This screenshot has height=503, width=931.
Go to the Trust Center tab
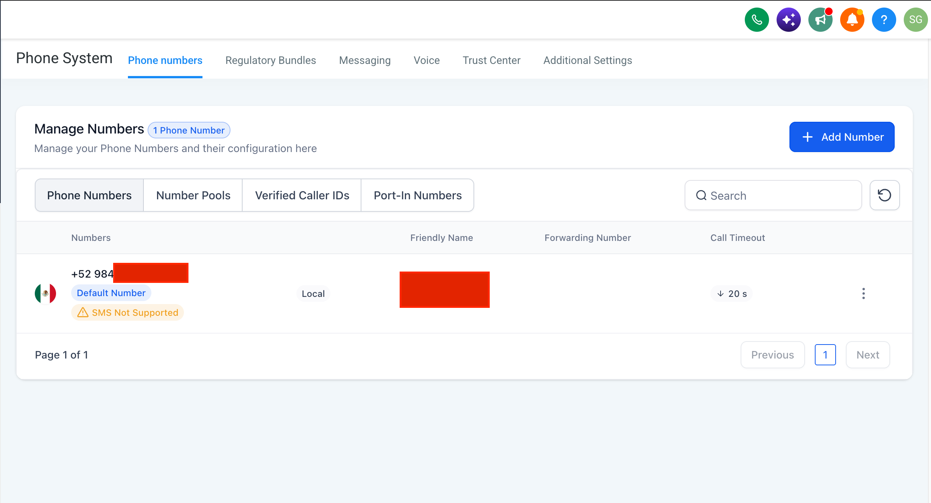pyautogui.click(x=492, y=61)
